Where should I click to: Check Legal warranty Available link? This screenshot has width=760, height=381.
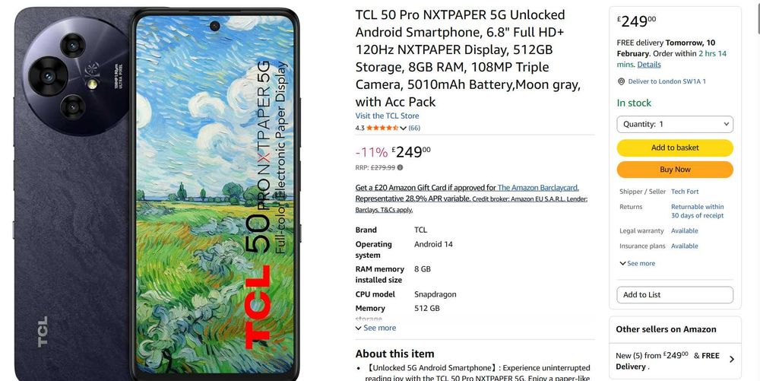click(685, 230)
